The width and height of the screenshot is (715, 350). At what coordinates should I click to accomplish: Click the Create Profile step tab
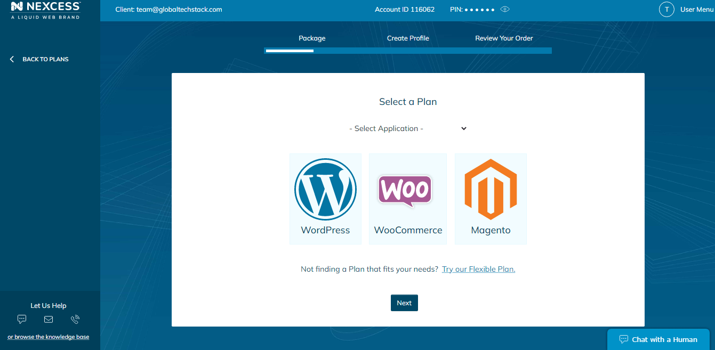click(408, 38)
